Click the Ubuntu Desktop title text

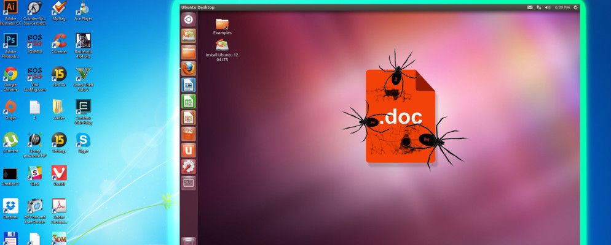tap(198, 7)
